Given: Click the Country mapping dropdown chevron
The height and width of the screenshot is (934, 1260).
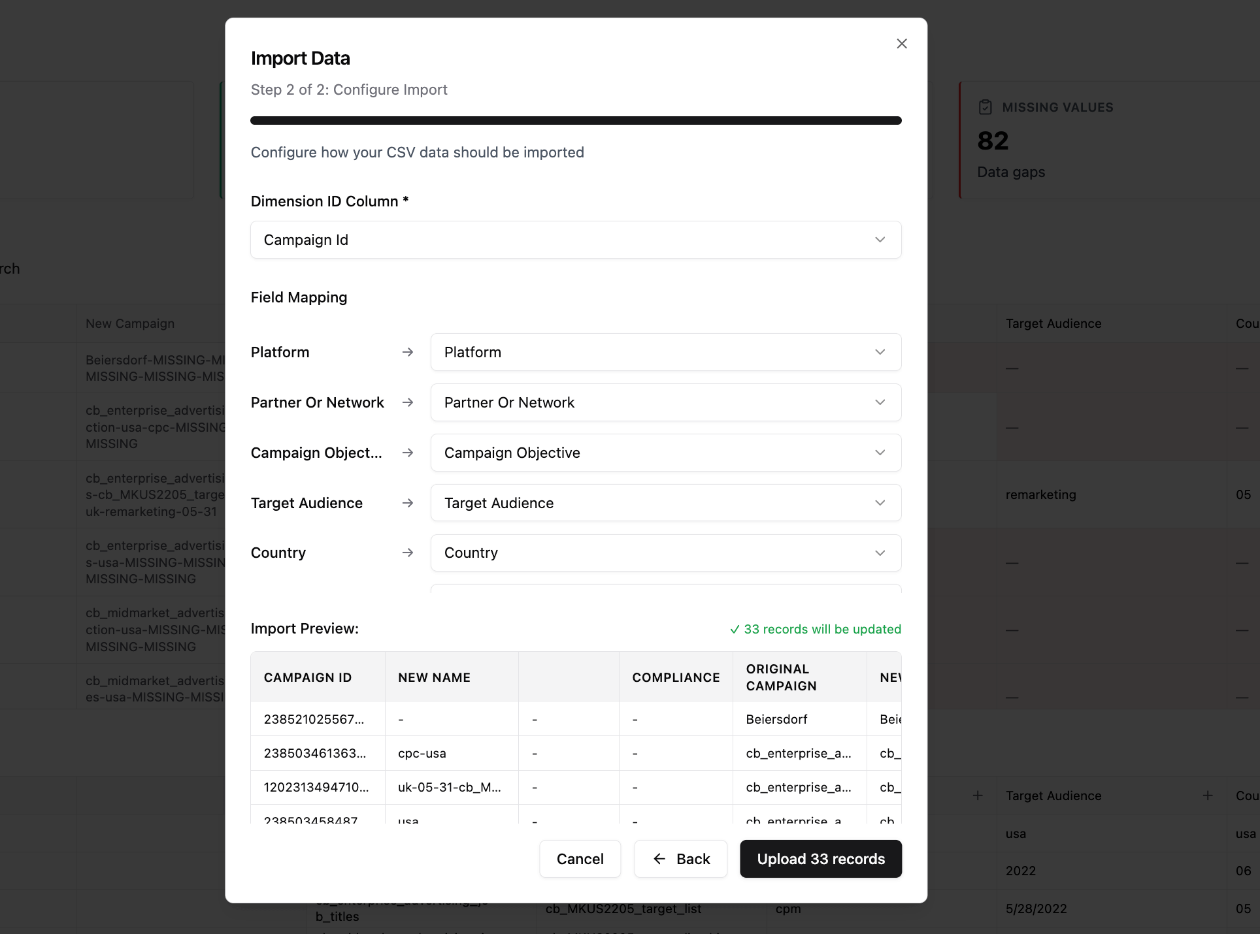Looking at the screenshot, I should [880, 553].
